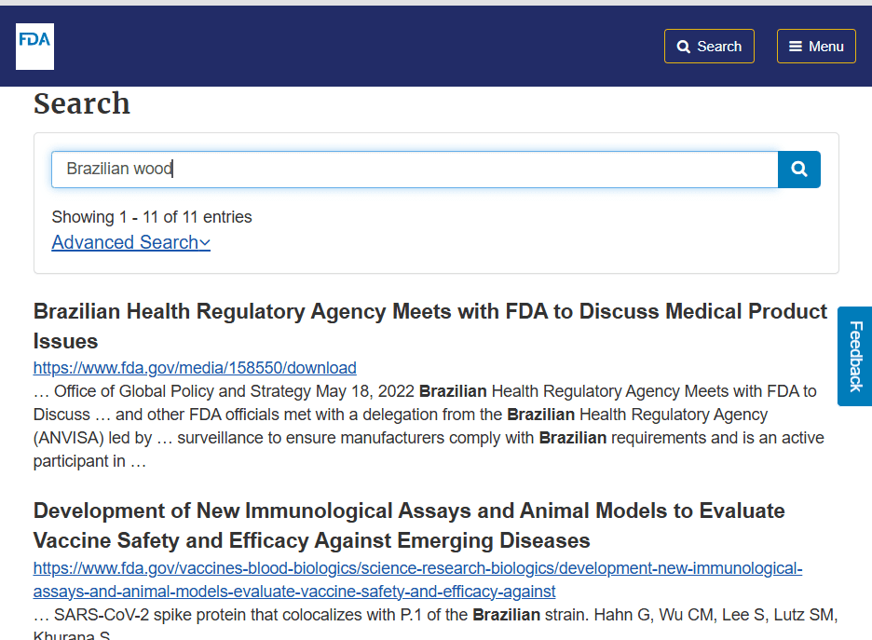This screenshot has width=872, height=640.
Task: Focus the search field containing Brazilian wood
Action: click(x=415, y=169)
